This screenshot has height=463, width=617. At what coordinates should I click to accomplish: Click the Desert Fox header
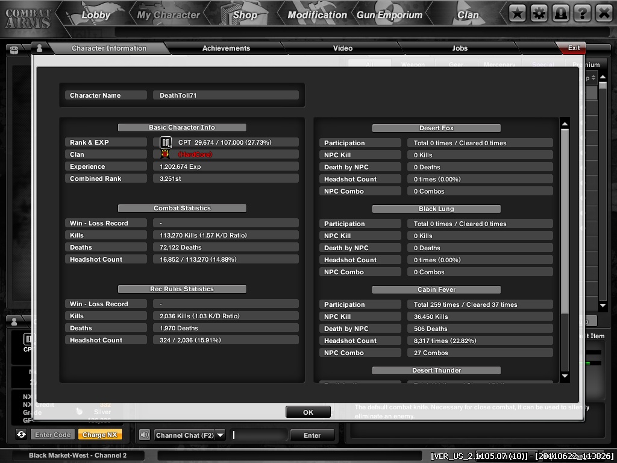[436, 128]
